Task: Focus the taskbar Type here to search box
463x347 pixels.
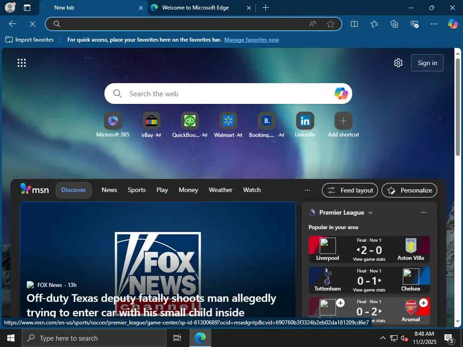Action: coord(94,338)
